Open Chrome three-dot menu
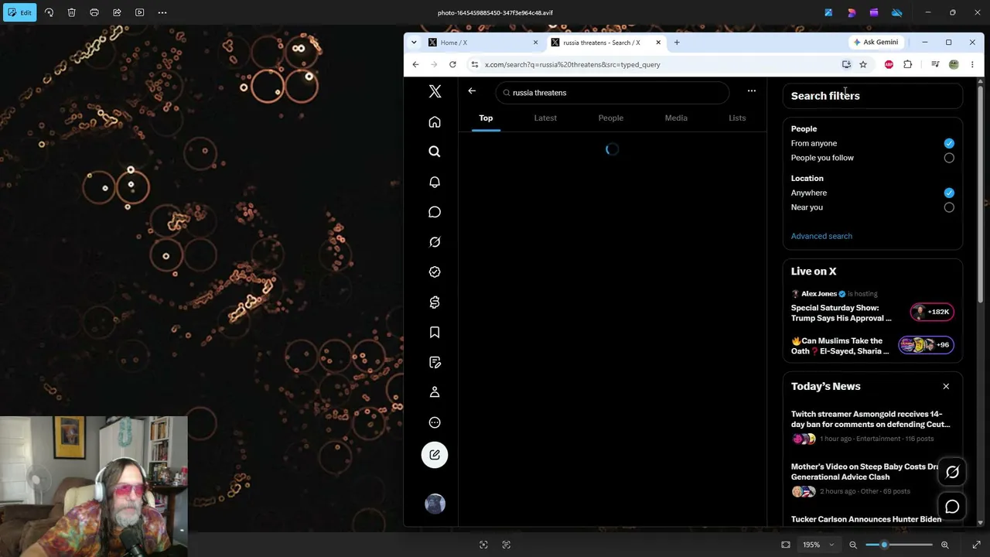990x557 pixels. click(972, 64)
